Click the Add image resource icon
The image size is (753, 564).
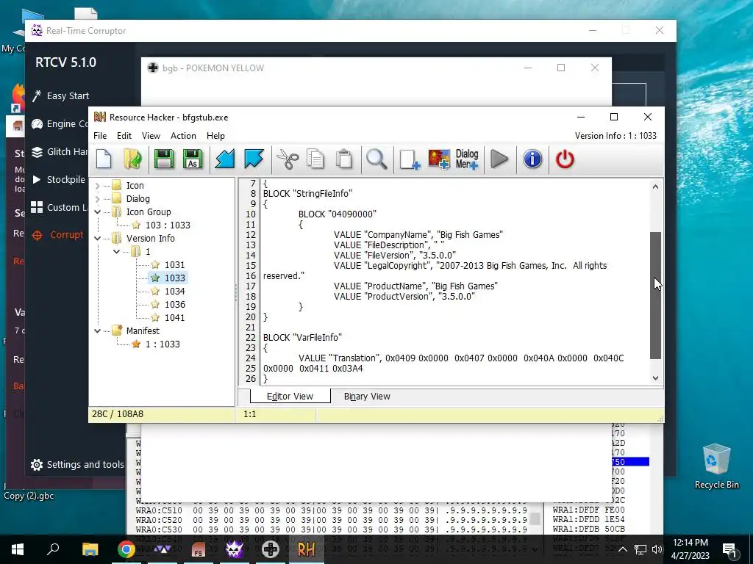(x=439, y=159)
